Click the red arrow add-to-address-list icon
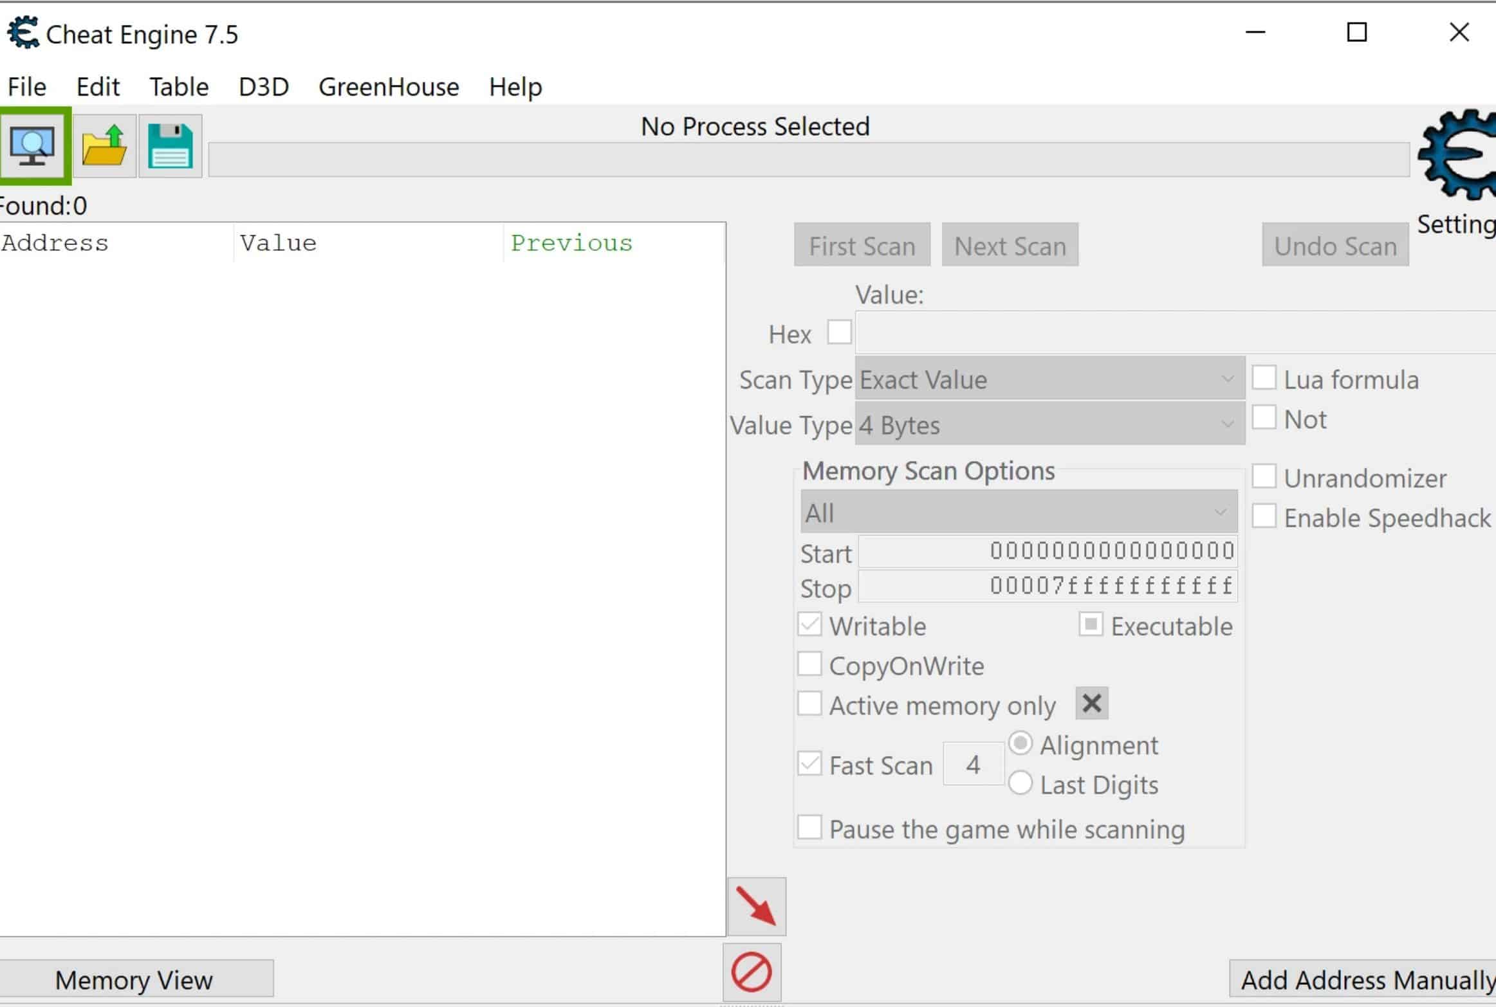 tap(756, 905)
